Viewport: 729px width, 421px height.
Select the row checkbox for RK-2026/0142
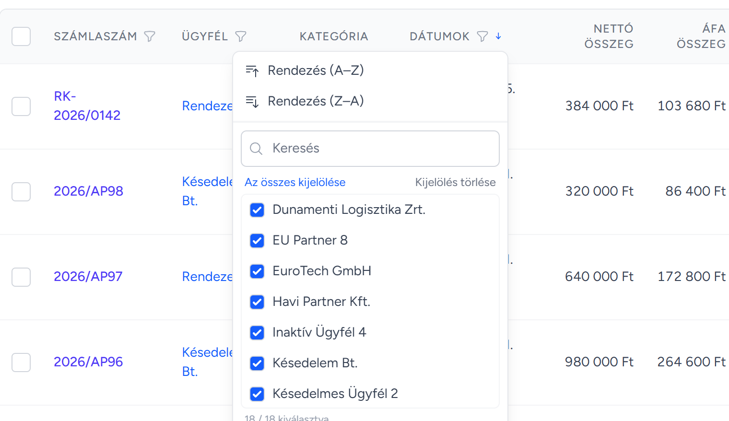coord(21,106)
